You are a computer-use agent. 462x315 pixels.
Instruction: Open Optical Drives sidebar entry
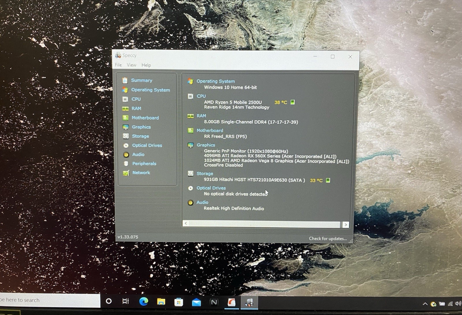[x=147, y=145]
